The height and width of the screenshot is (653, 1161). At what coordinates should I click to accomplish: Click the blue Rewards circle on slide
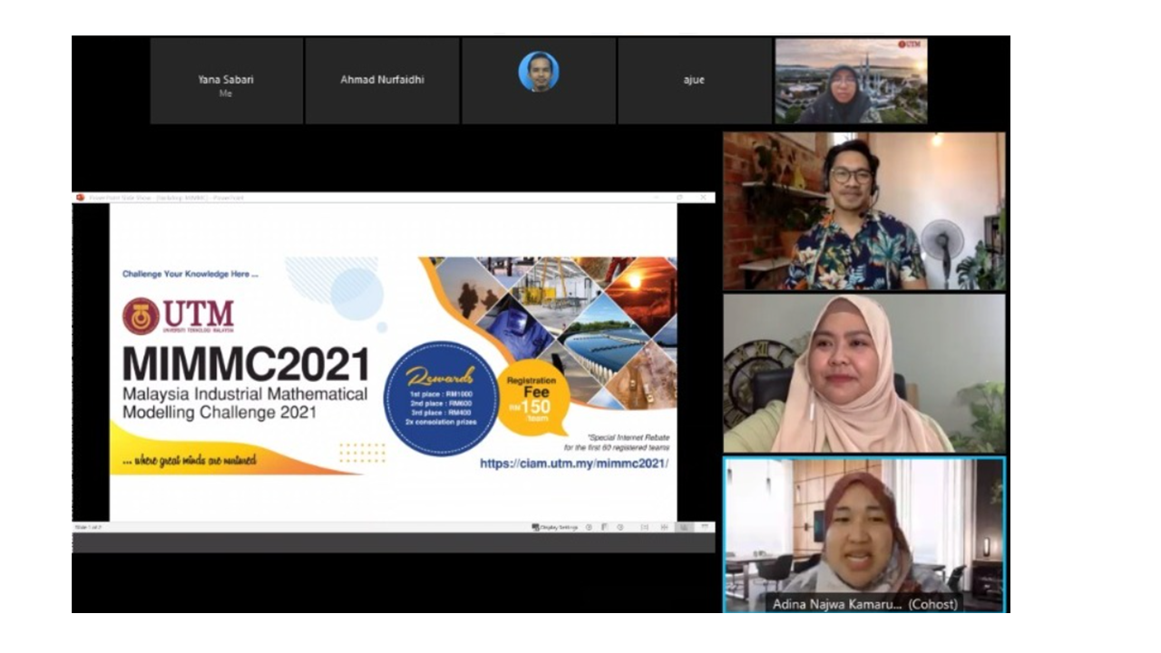(441, 397)
